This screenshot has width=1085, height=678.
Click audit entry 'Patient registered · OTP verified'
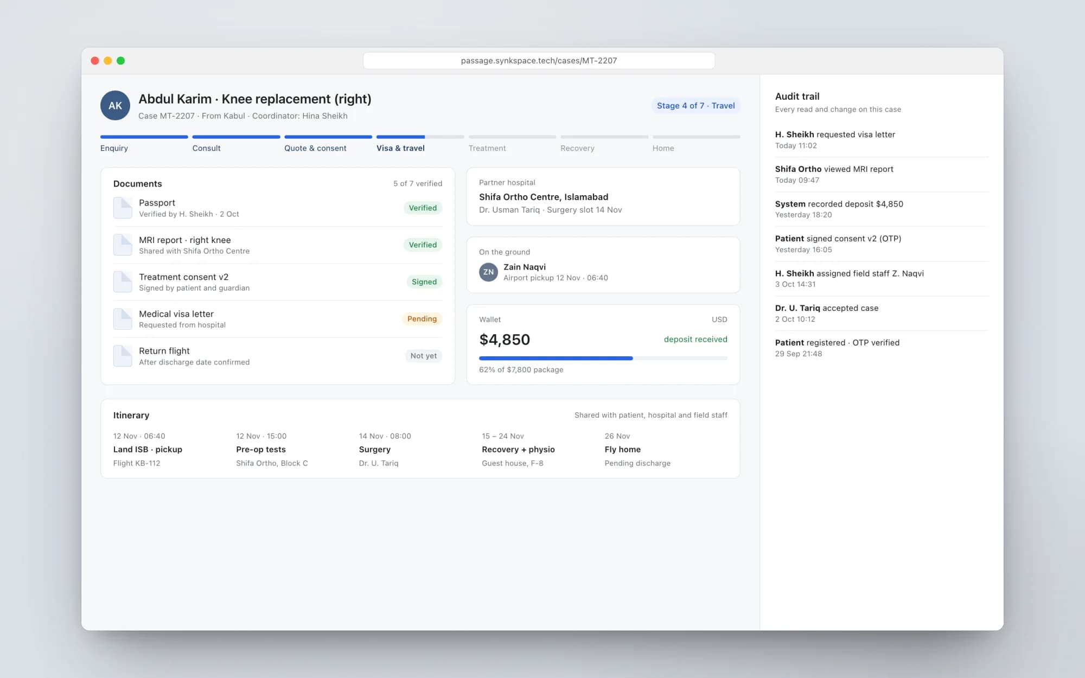[882, 348]
